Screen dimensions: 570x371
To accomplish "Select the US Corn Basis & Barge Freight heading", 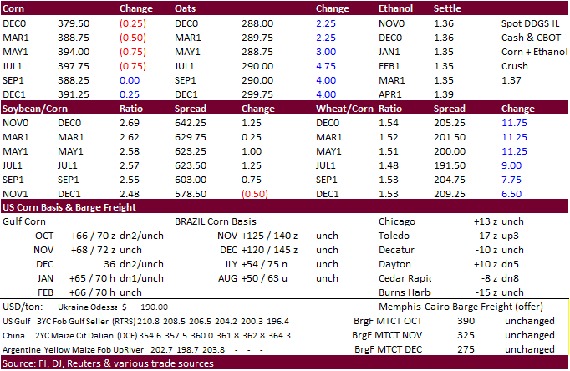I will [69, 207].
